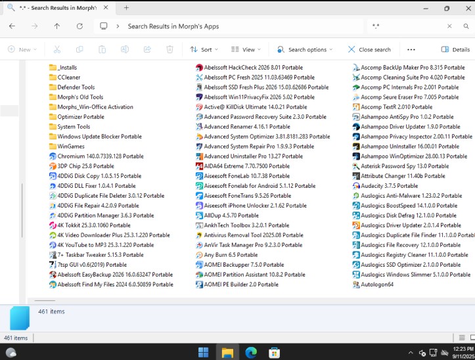Select 4DDiG Partition Manager 3.6.3 Portable
The width and height of the screenshot is (475, 360).
coord(101,215)
